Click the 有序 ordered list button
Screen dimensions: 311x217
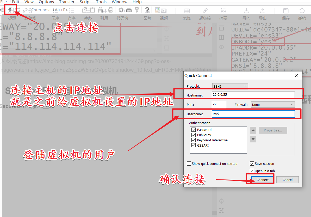[x=72, y=18]
